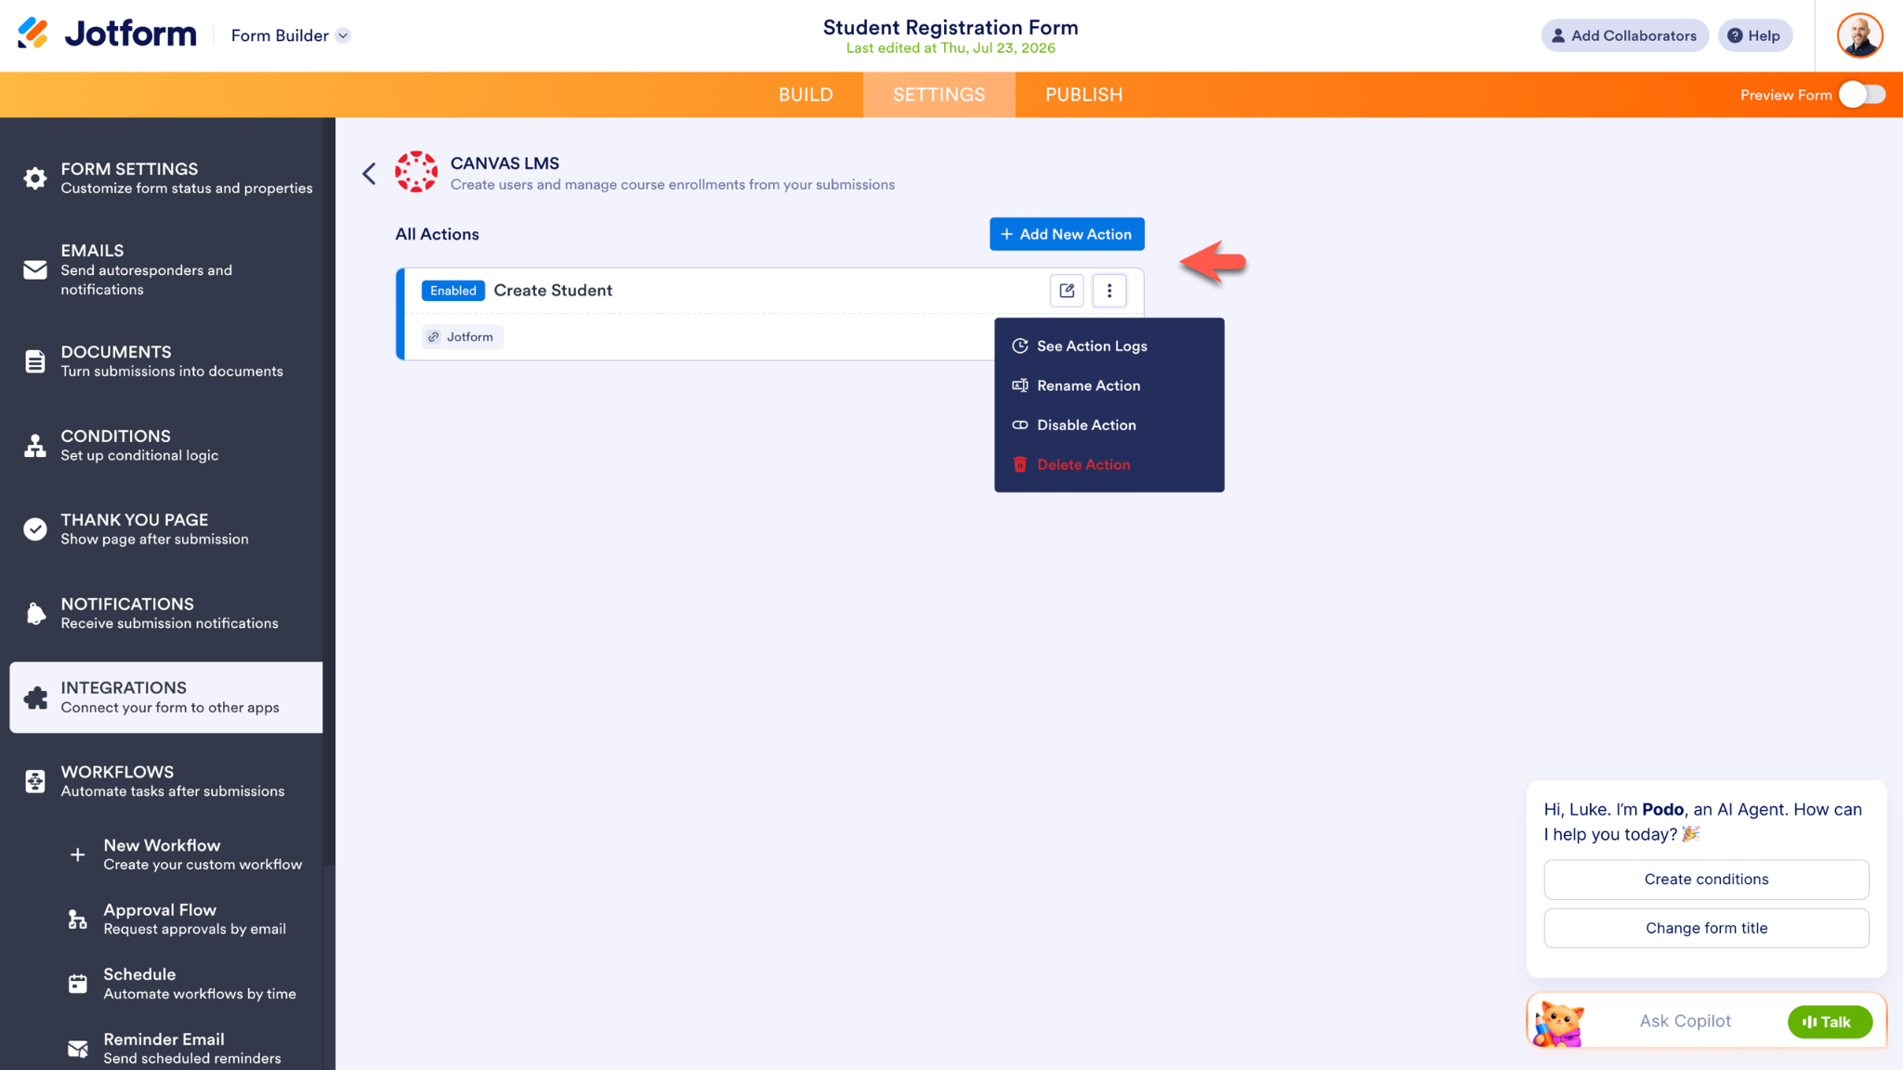The image size is (1903, 1070).
Task: Select See Action Logs menu item
Action: coord(1109,346)
